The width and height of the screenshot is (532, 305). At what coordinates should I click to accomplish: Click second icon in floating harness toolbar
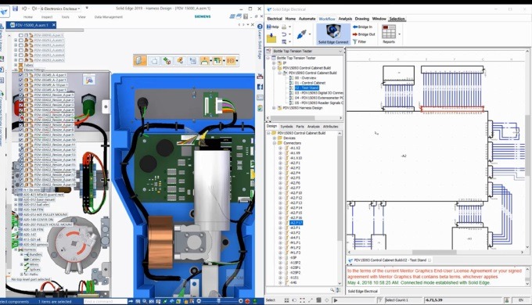154,61
